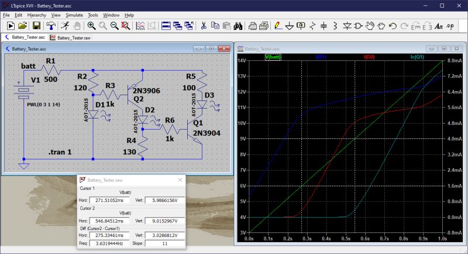The height and width of the screenshot is (254, 468).
Task: Select the Diode placement tool
Action: click(x=347, y=26)
